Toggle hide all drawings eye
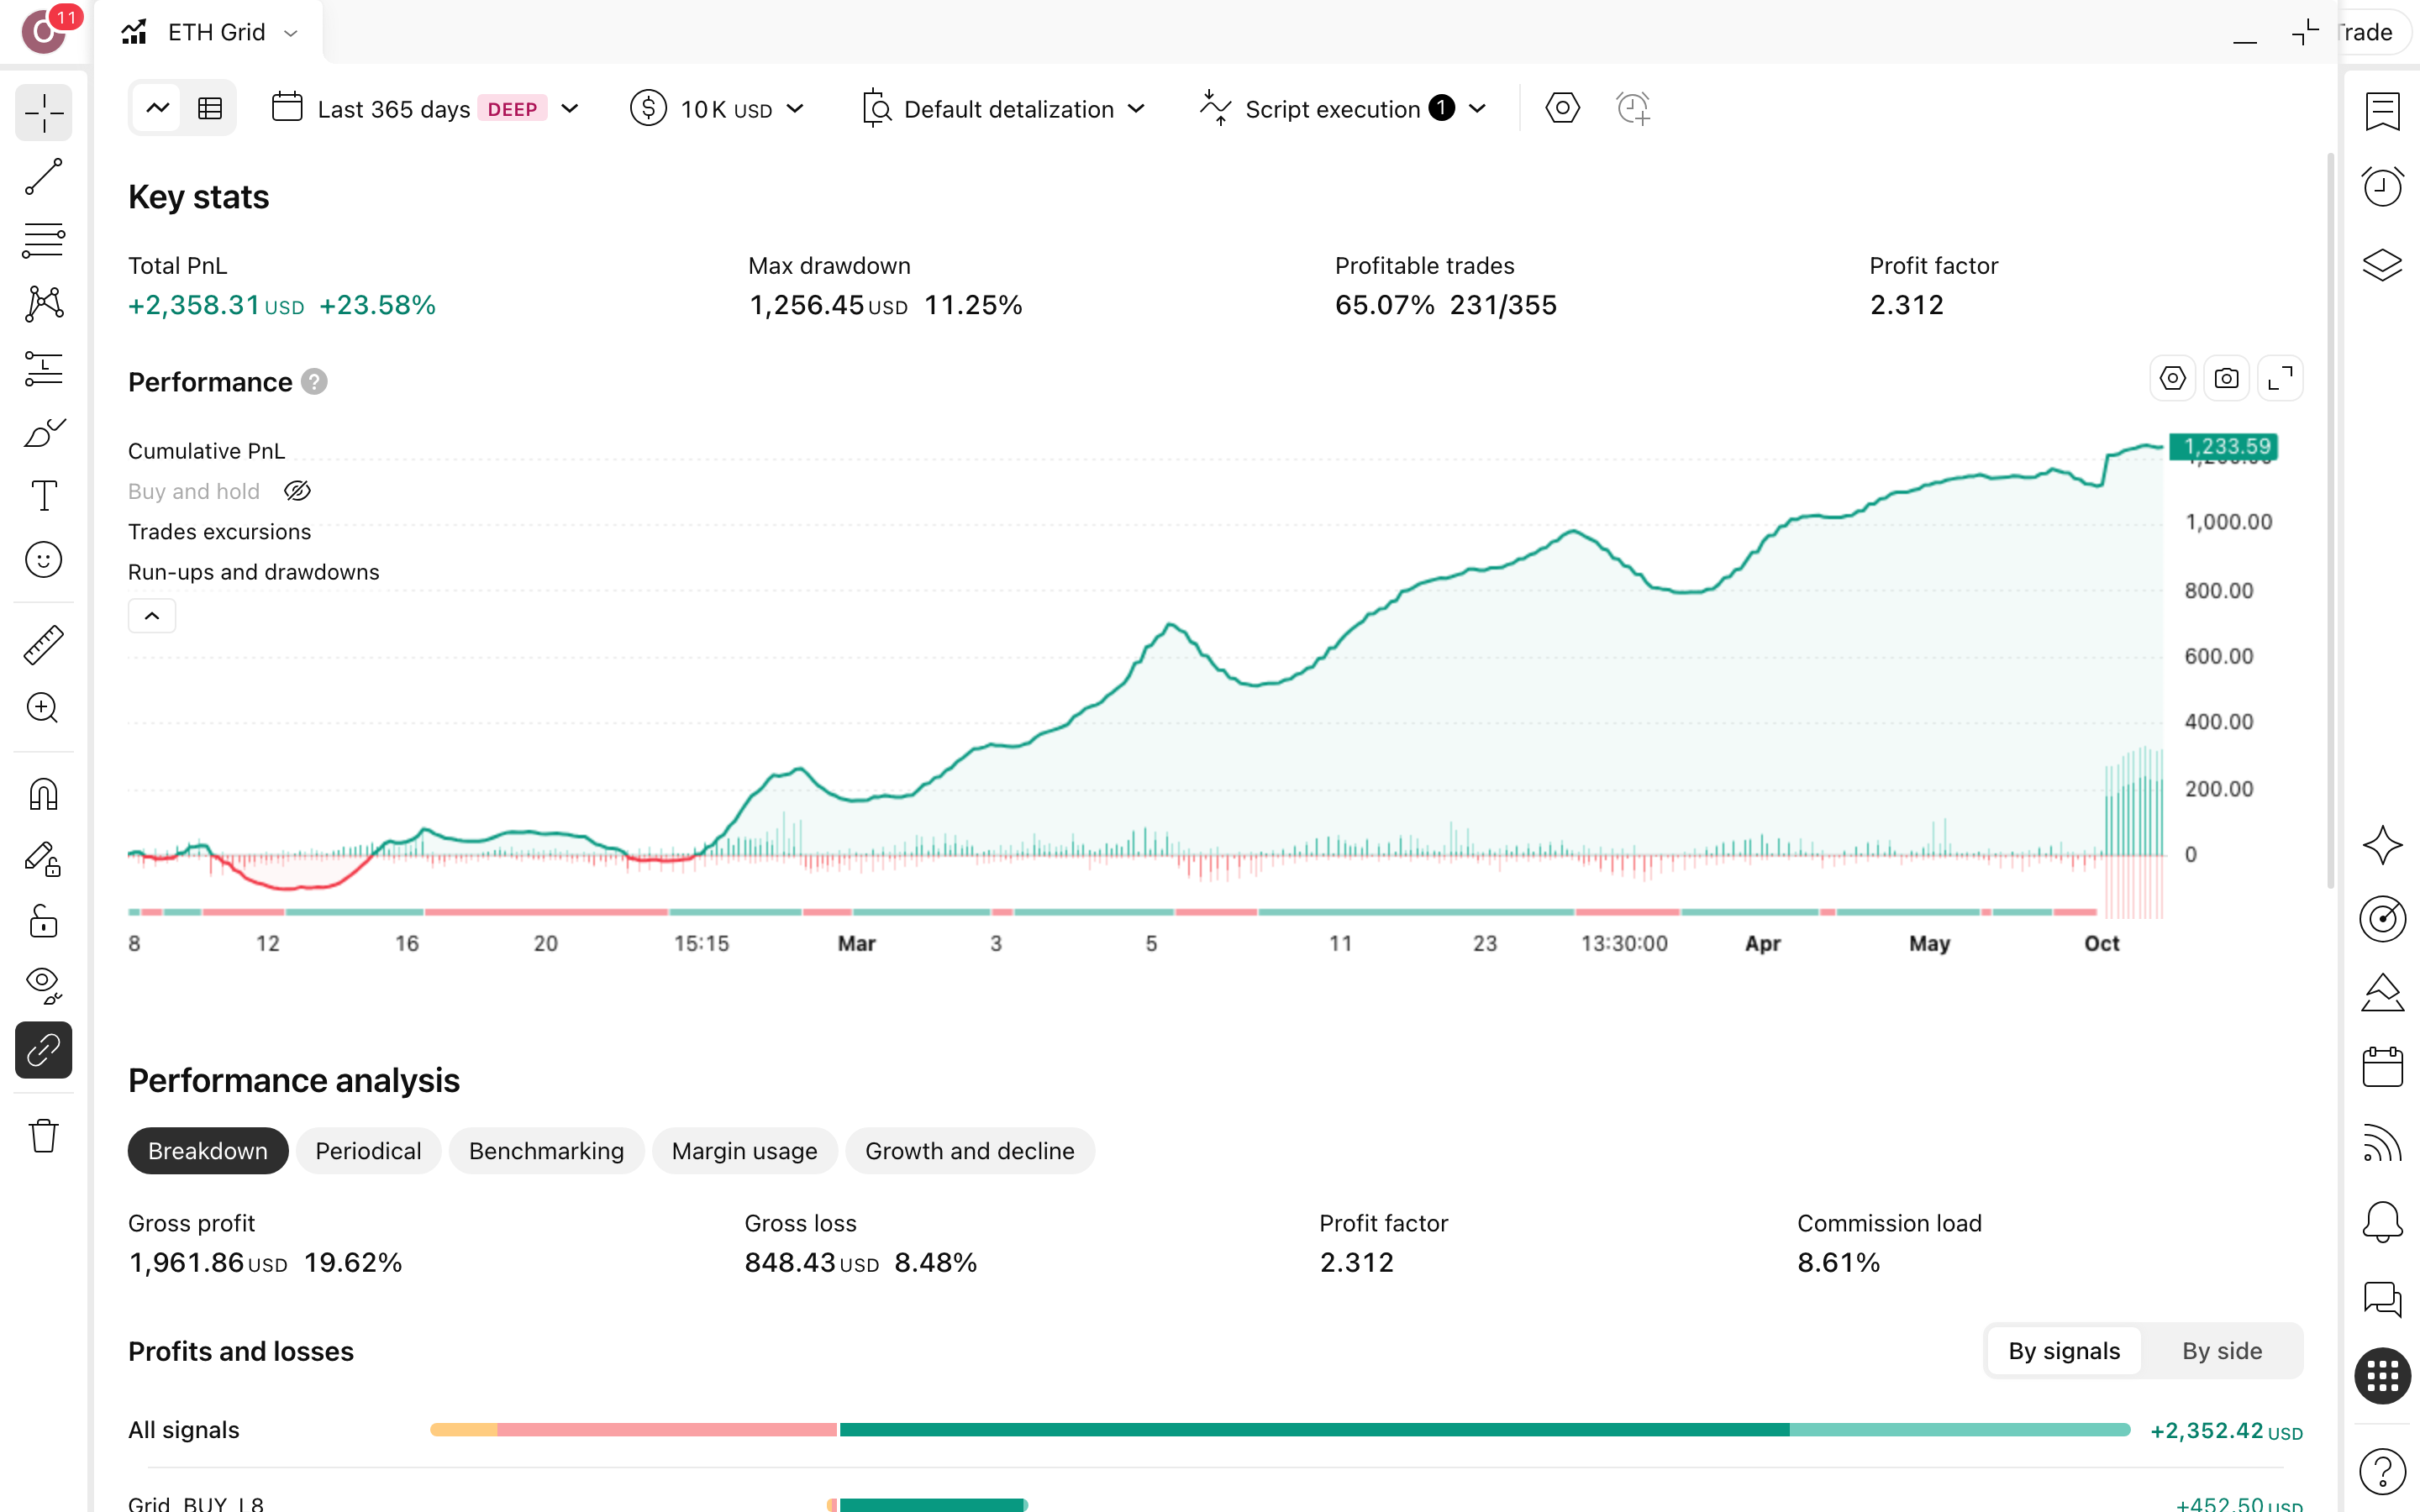This screenshot has height=1512, width=2420. 43,986
